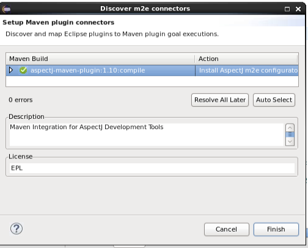This screenshot has height=248, width=308.
Task: Click green checkmark icon beside aspectj-maven-plugin
Action: coord(23,71)
